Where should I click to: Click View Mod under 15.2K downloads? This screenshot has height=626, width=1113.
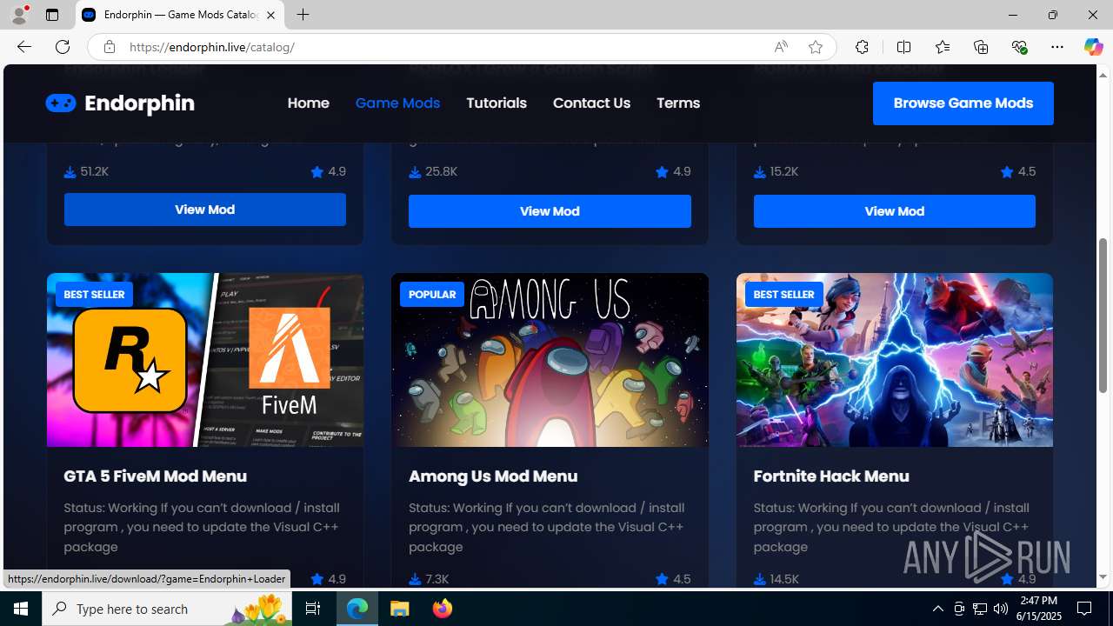click(x=894, y=211)
